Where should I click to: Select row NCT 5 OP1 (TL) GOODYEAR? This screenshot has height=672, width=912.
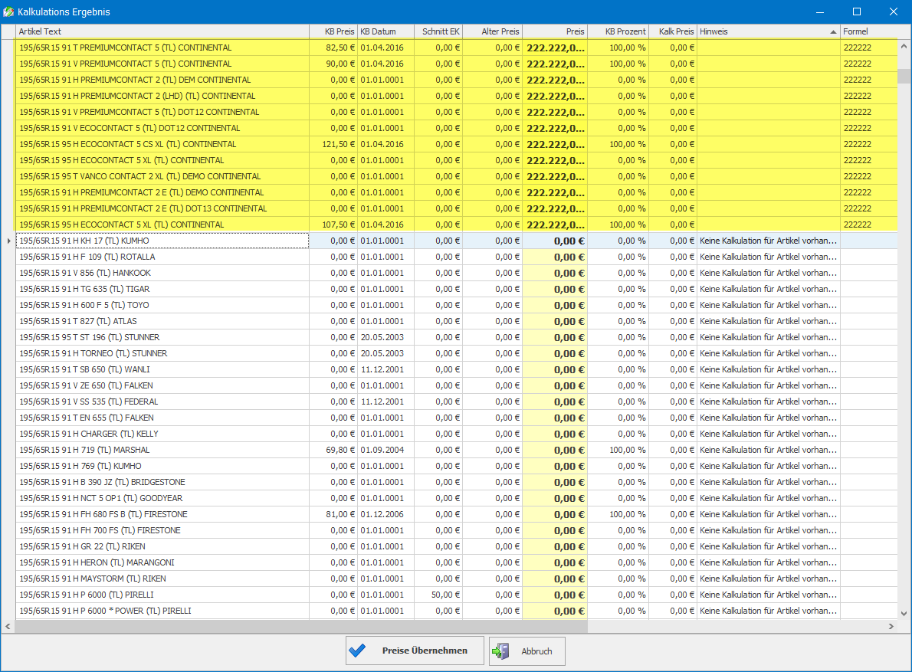point(457,498)
